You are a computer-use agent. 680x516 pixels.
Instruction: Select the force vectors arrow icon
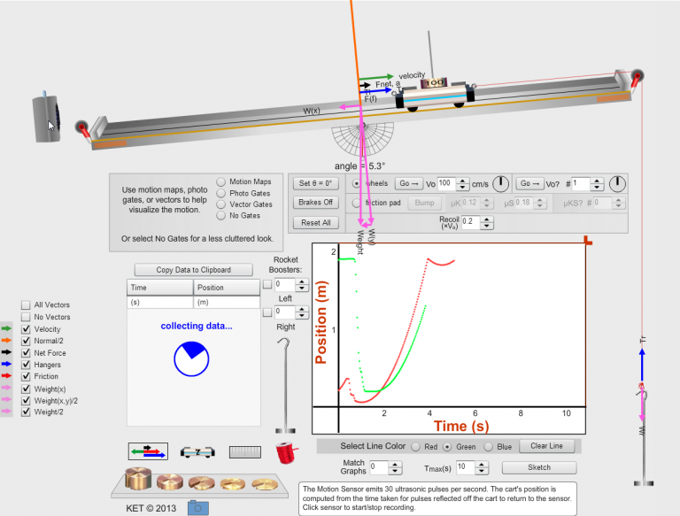point(147,451)
